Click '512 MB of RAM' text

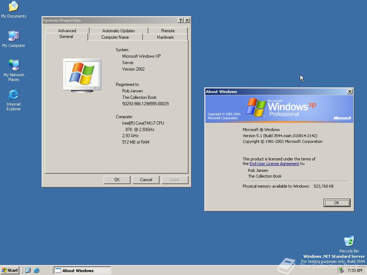pyautogui.click(x=136, y=142)
